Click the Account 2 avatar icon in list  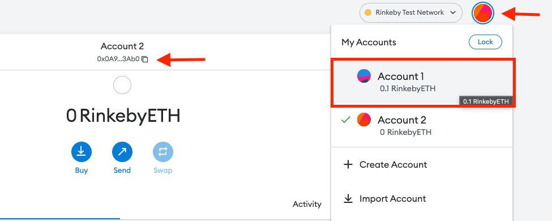(364, 120)
